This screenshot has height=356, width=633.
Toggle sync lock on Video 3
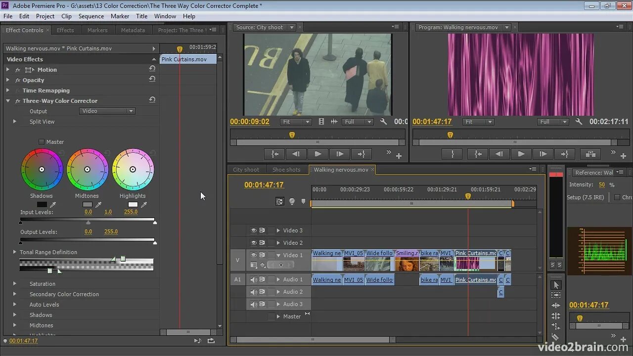click(262, 230)
